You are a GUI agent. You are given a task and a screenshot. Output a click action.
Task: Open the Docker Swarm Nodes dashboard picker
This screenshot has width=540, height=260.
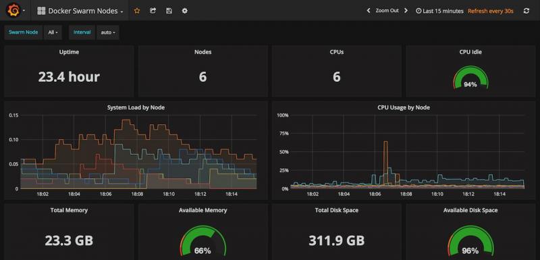[80, 11]
